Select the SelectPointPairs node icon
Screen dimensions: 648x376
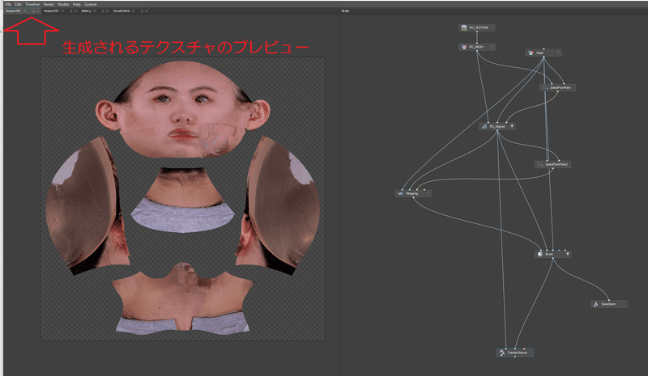click(x=545, y=87)
